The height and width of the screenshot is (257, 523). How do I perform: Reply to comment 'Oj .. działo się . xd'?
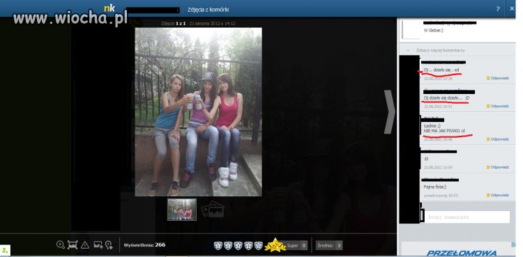pyautogui.click(x=498, y=78)
